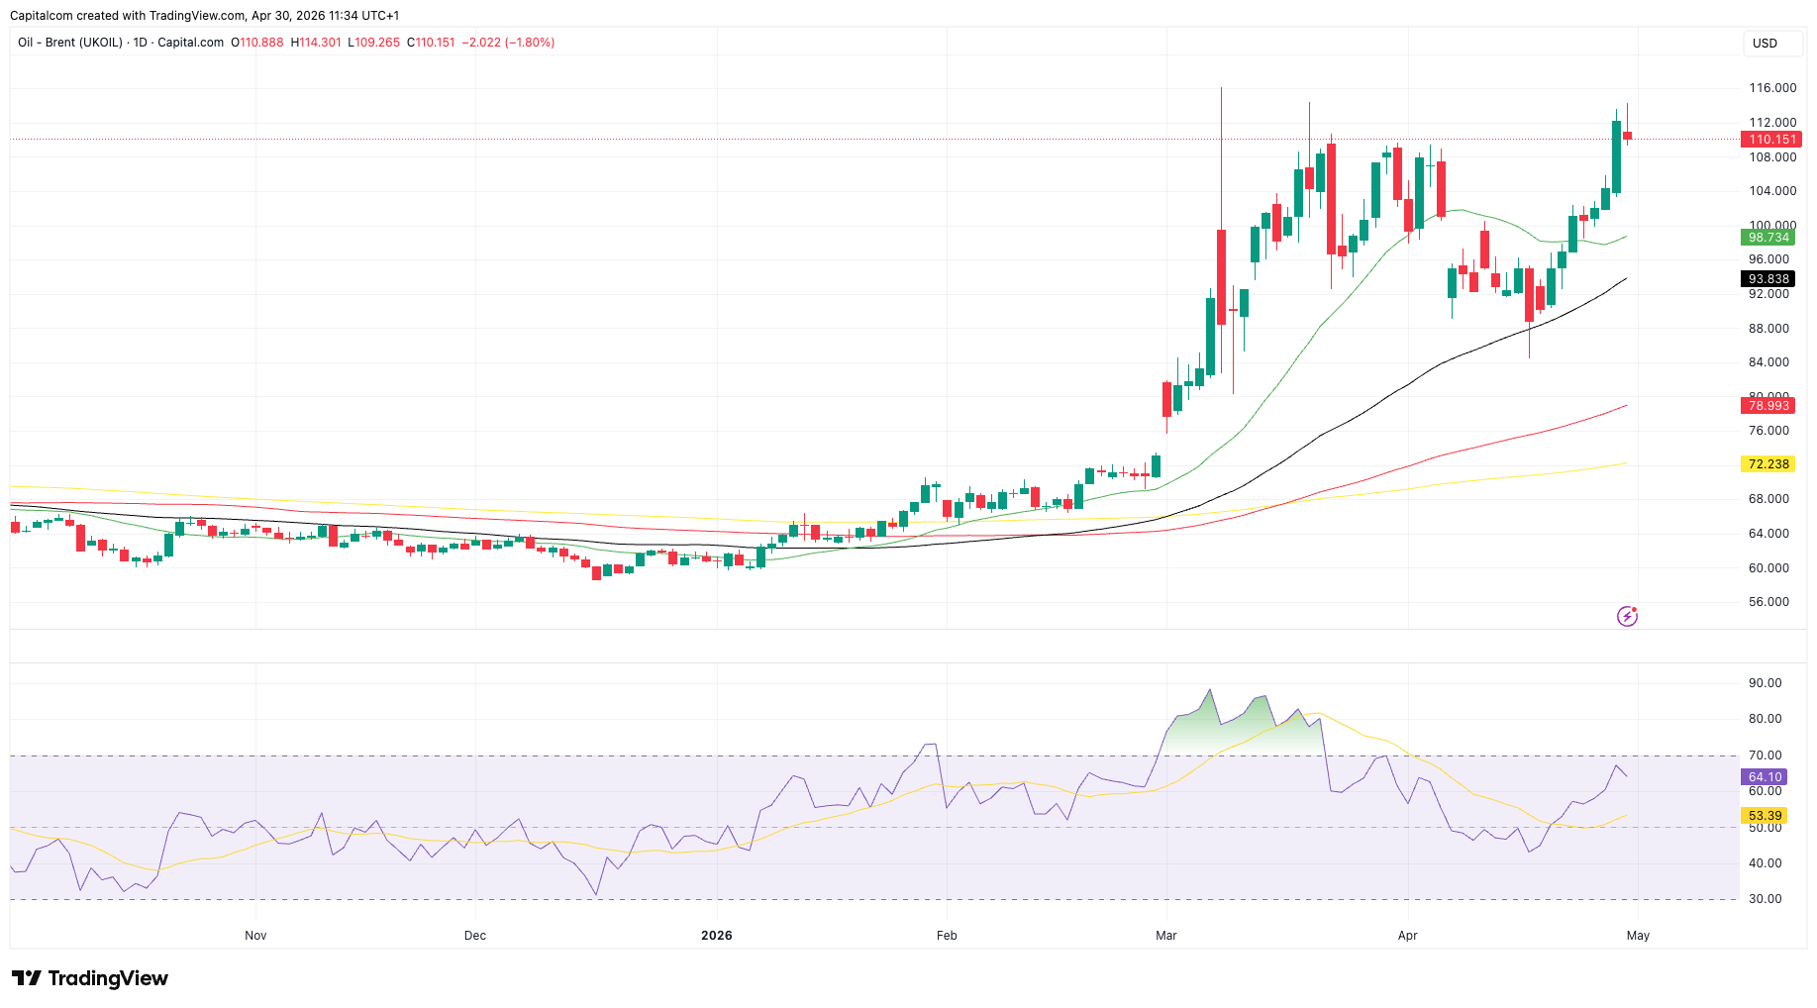Screen dimensions: 1817x1008
Task: Click the 90.00 level on RSI scale
Action: click(x=1765, y=683)
